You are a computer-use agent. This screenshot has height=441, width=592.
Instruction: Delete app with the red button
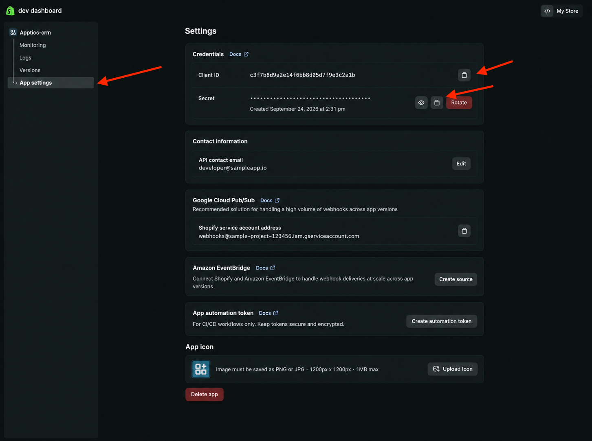(x=205, y=394)
